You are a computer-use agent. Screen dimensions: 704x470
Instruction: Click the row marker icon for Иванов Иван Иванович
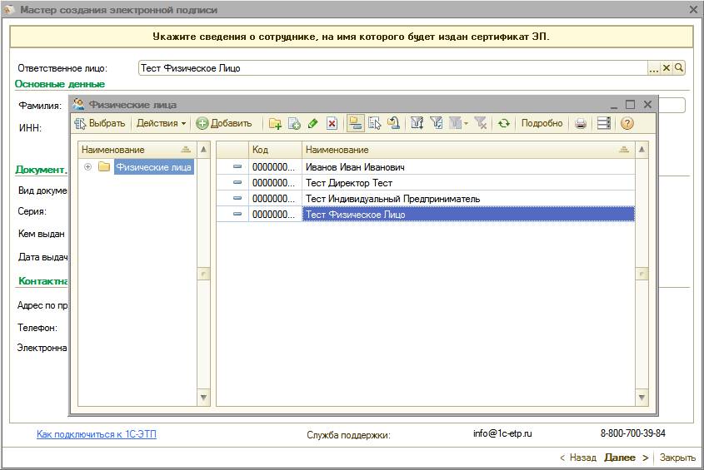(237, 167)
